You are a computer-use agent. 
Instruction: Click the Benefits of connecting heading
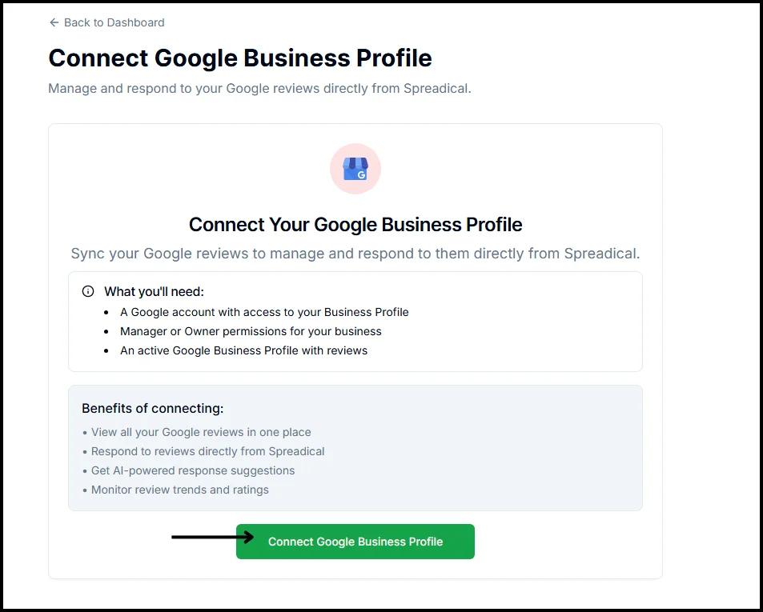coord(152,408)
